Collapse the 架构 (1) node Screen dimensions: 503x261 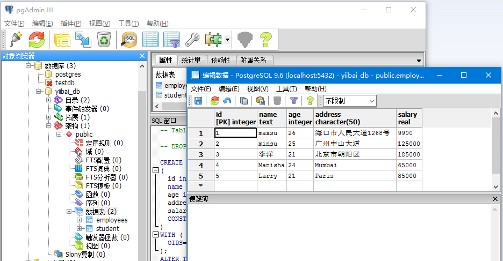(49, 126)
